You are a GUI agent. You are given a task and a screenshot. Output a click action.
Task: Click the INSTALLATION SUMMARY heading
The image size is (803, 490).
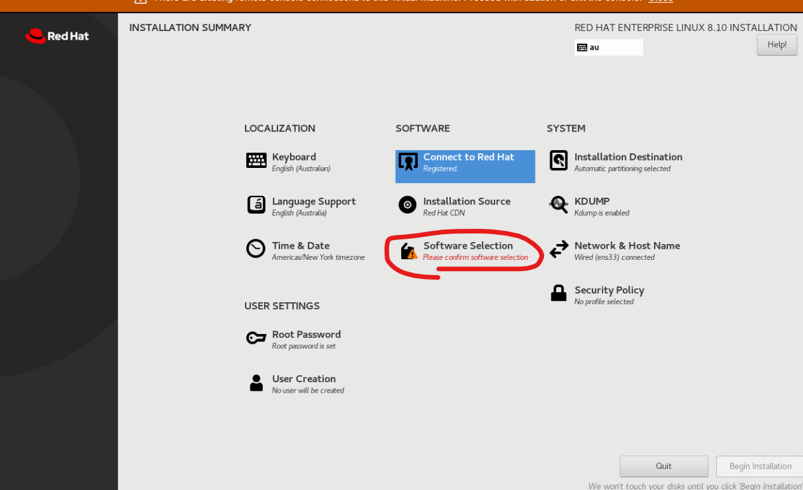pyautogui.click(x=190, y=28)
